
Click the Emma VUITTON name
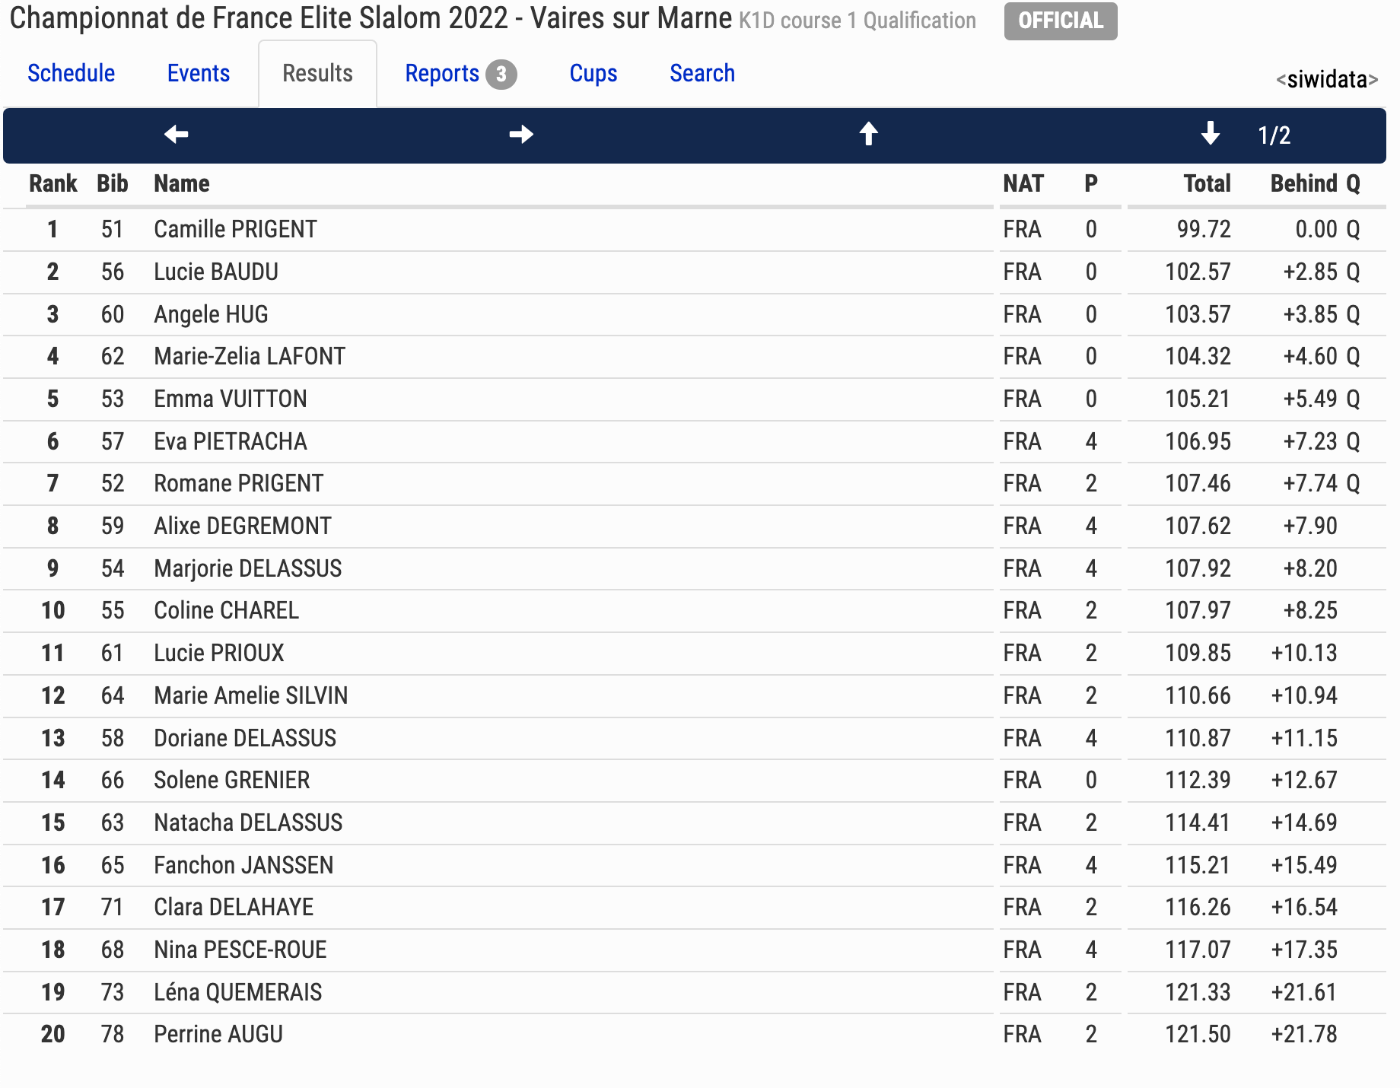[x=231, y=399]
